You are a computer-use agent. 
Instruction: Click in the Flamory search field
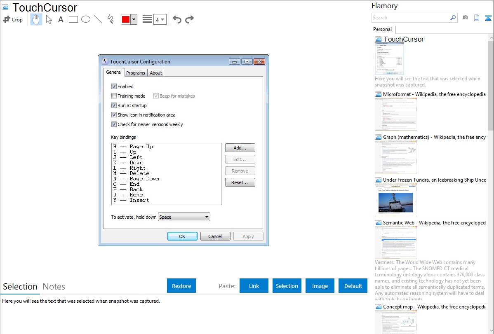point(410,18)
